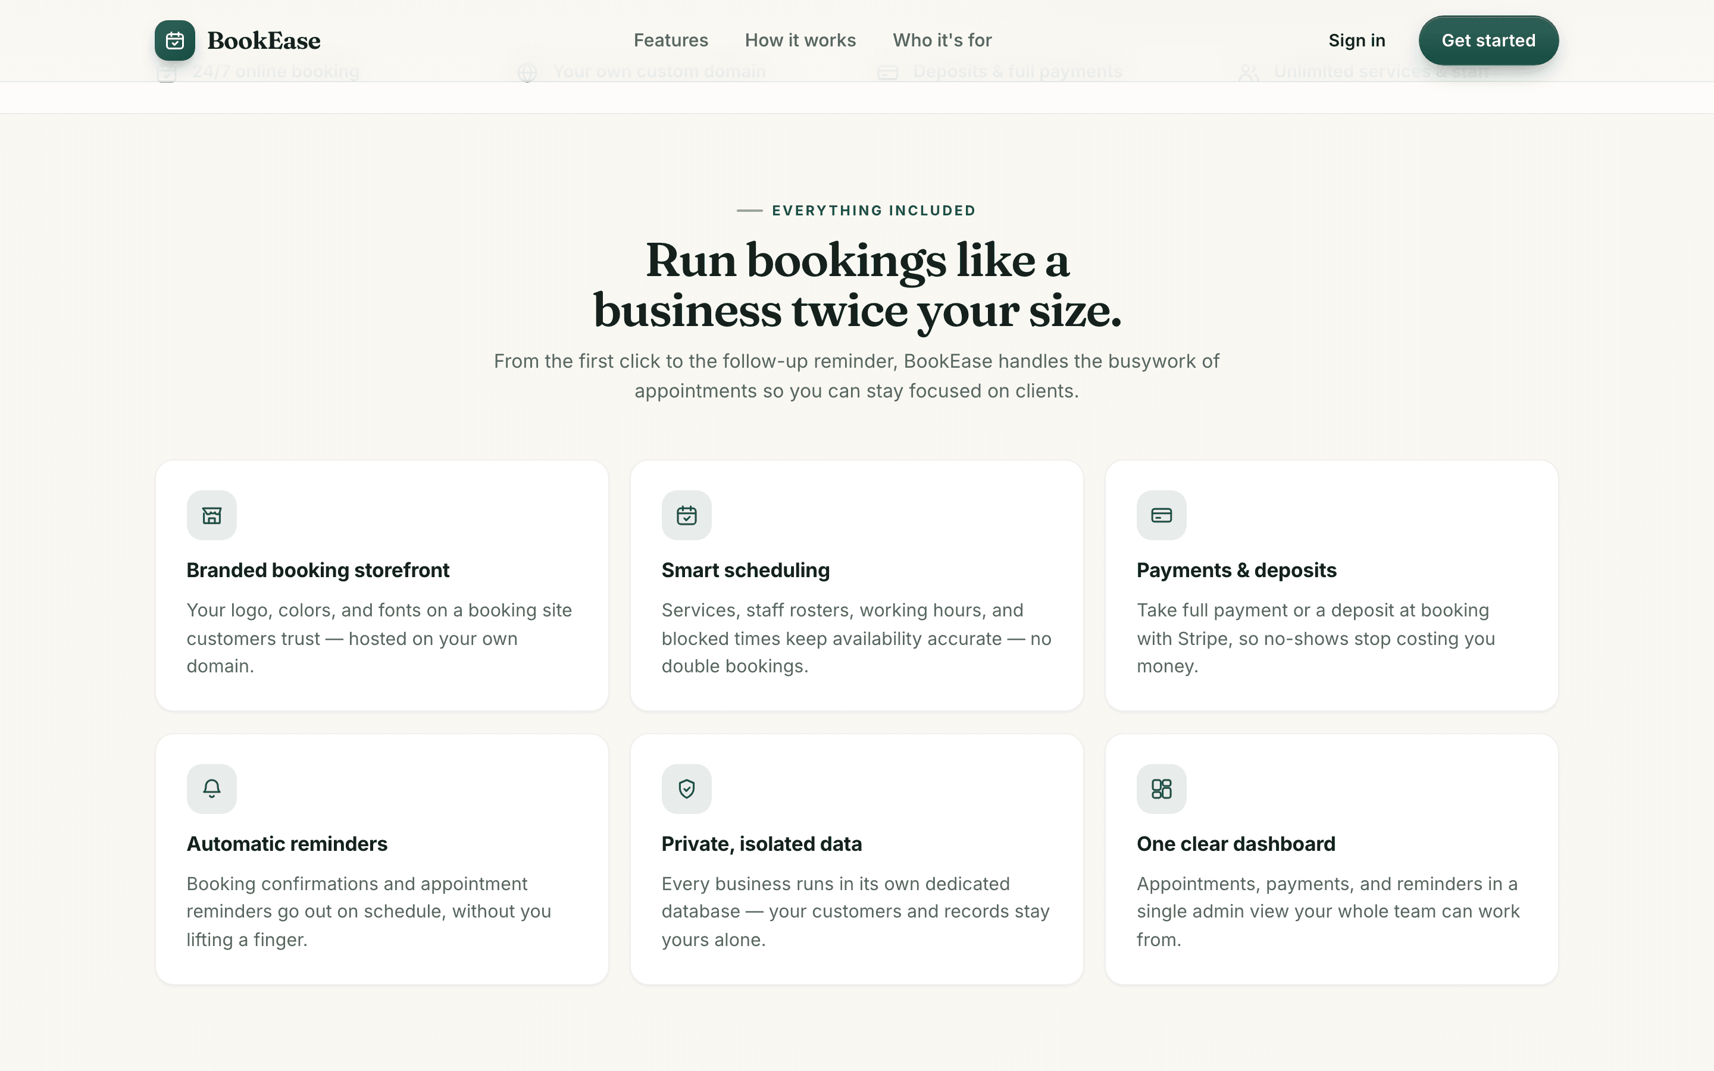Click the Sign in link
The image size is (1714, 1071).
(1356, 40)
